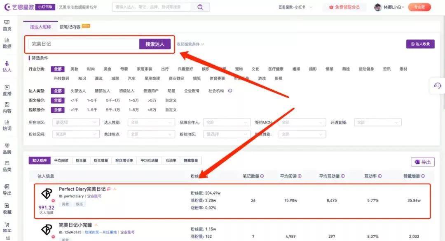The image size is (445, 241).
Task: Select 企业账号 influencer type filter
Action: point(192,91)
